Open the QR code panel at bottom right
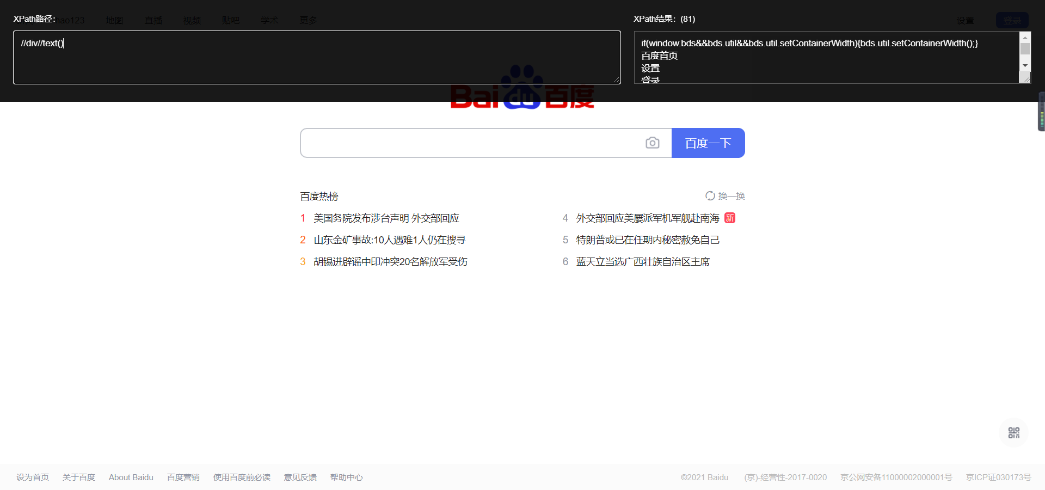This screenshot has height=490, width=1045. (1013, 432)
